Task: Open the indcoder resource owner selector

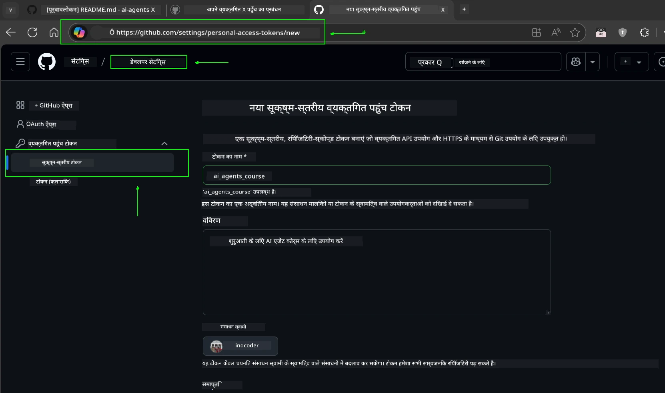Action: click(x=240, y=346)
